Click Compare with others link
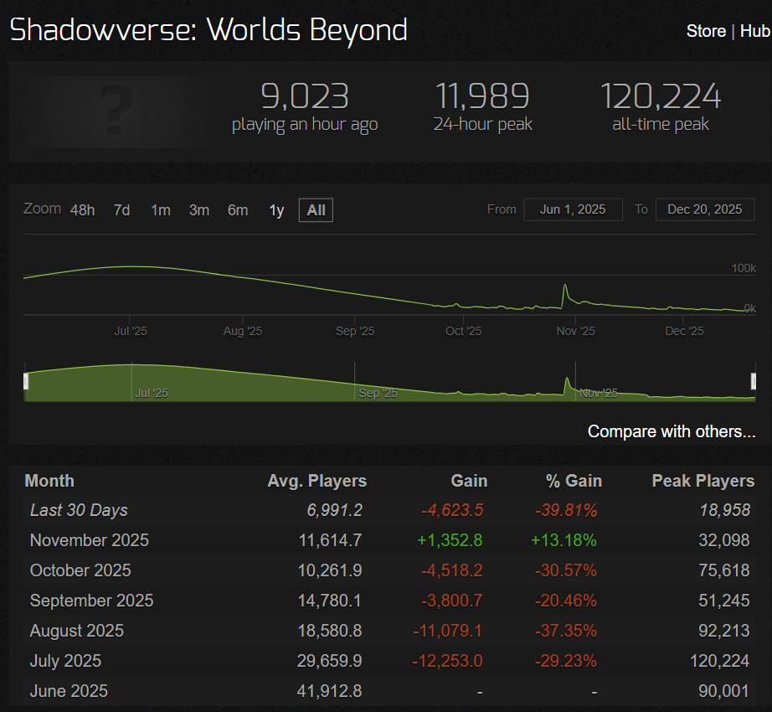This screenshot has height=712, width=772. pos(672,431)
